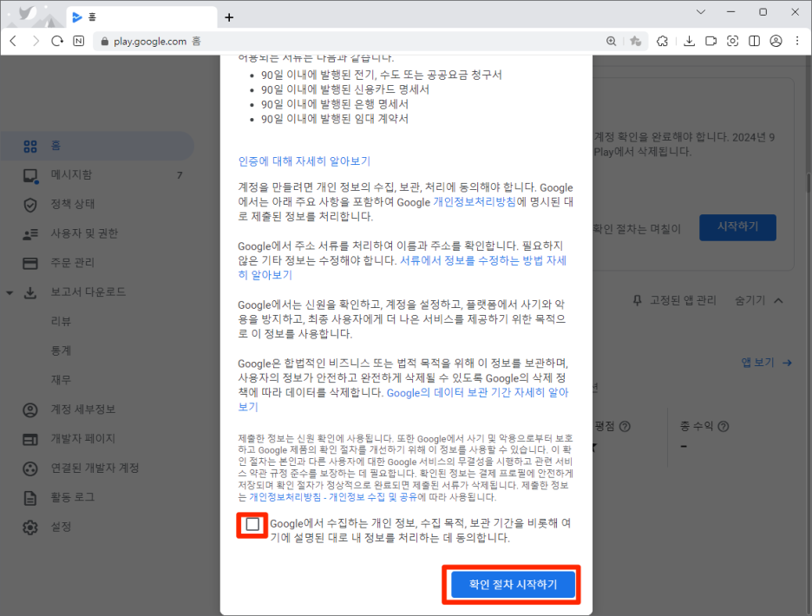Click the screen capture icon in toolbar
812x616 pixels.
tap(732, 41)
